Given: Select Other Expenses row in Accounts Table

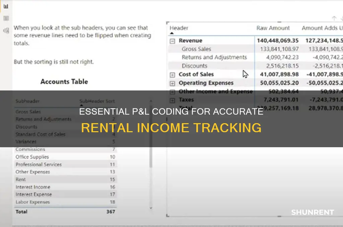Looking at the screenshot, I should click(x=65, y=172).
